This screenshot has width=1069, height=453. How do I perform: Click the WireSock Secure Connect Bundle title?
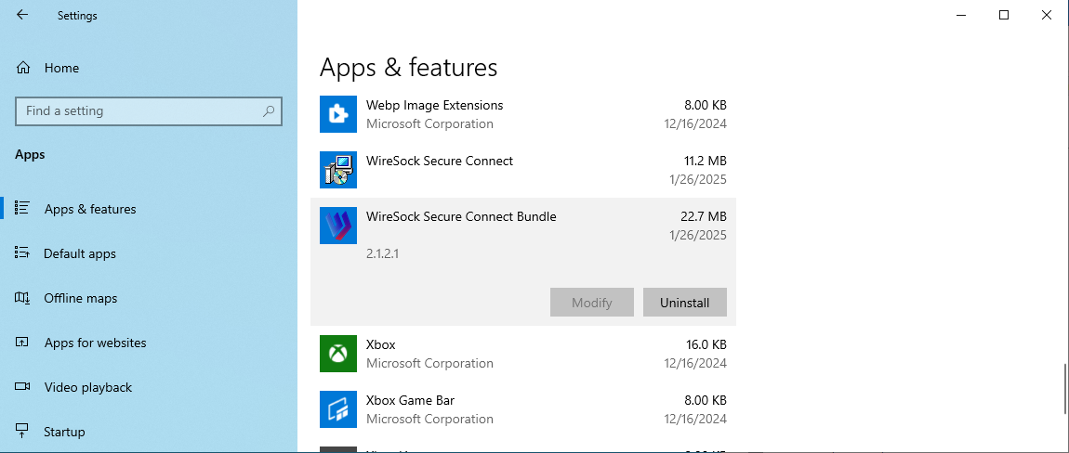pyautogui.click(x=461, y=216)
